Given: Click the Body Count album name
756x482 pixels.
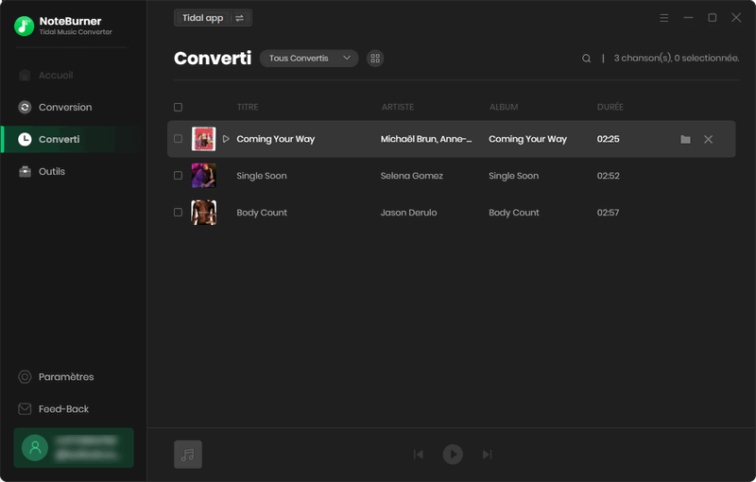Looking at the screenshot, I should [514, 213].
